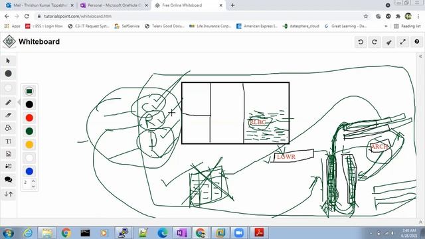Open the ESS Login Now bookmark
Screen dimensions: 425x239
pyautogui.click(x=44, y=27)
